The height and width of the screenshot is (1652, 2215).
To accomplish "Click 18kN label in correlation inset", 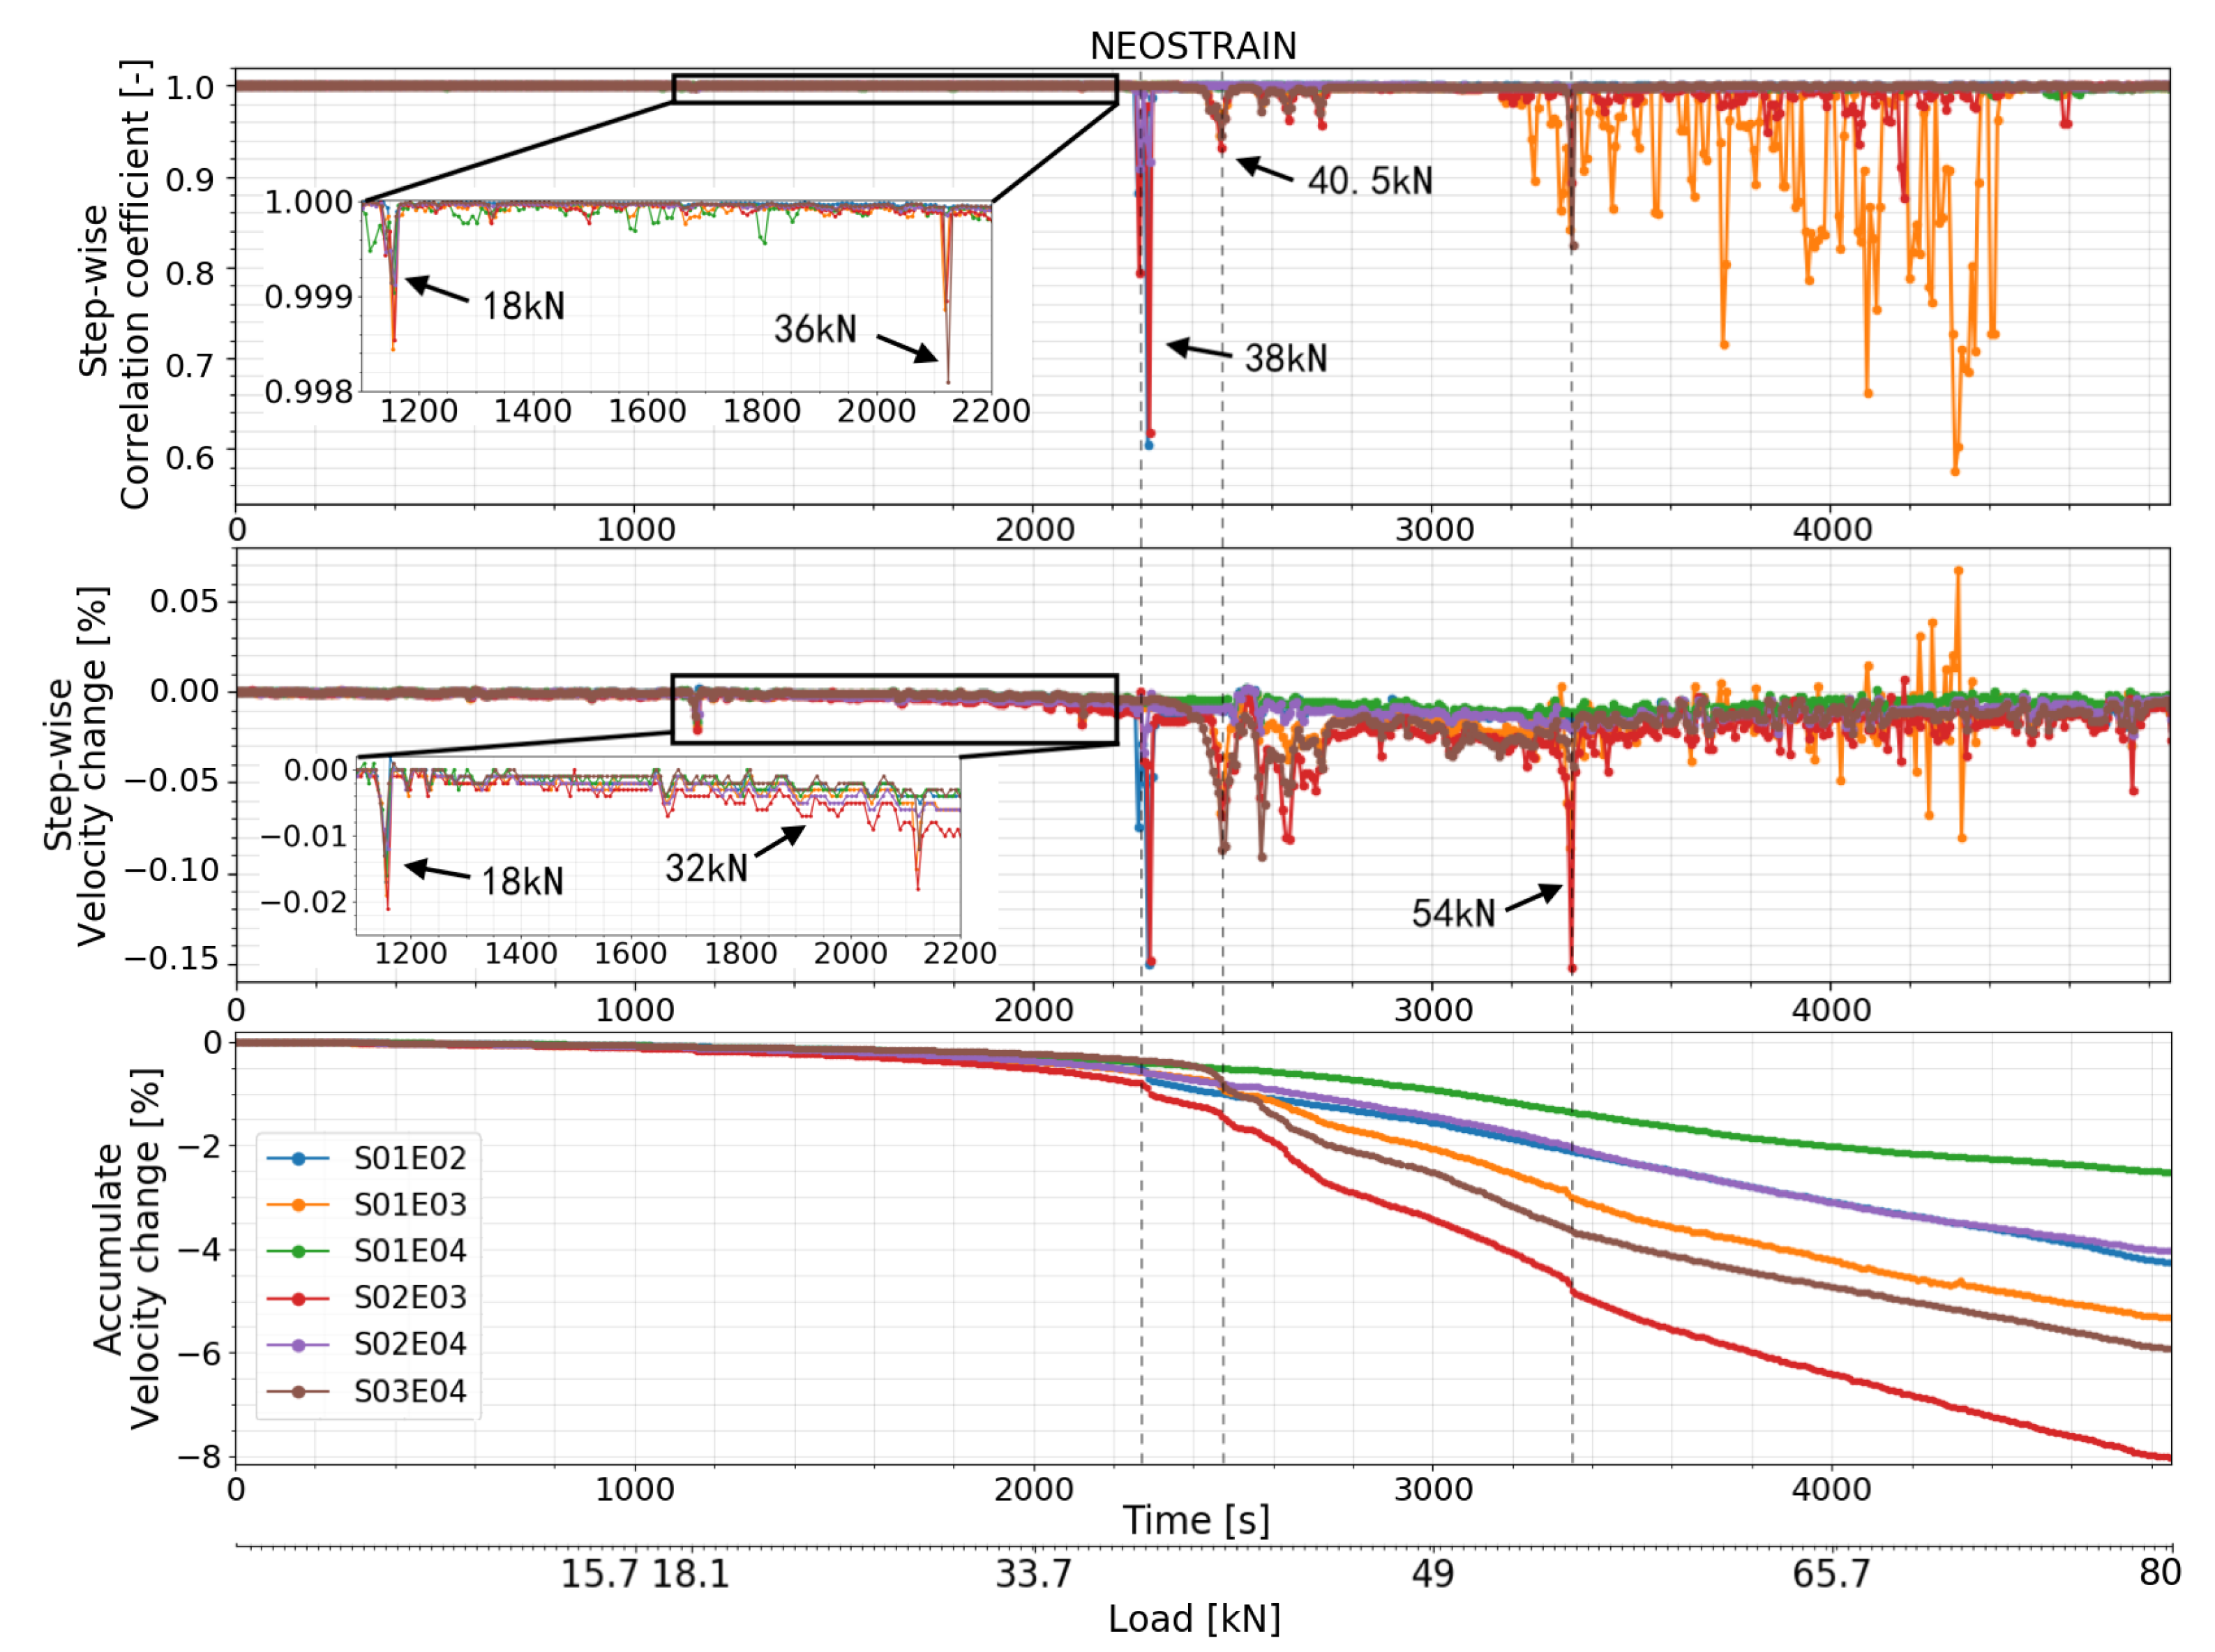I will (523, 306).
